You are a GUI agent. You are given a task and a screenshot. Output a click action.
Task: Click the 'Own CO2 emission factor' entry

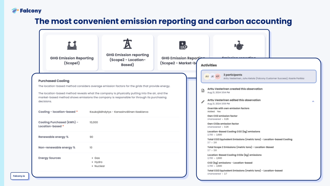(222, 116)
